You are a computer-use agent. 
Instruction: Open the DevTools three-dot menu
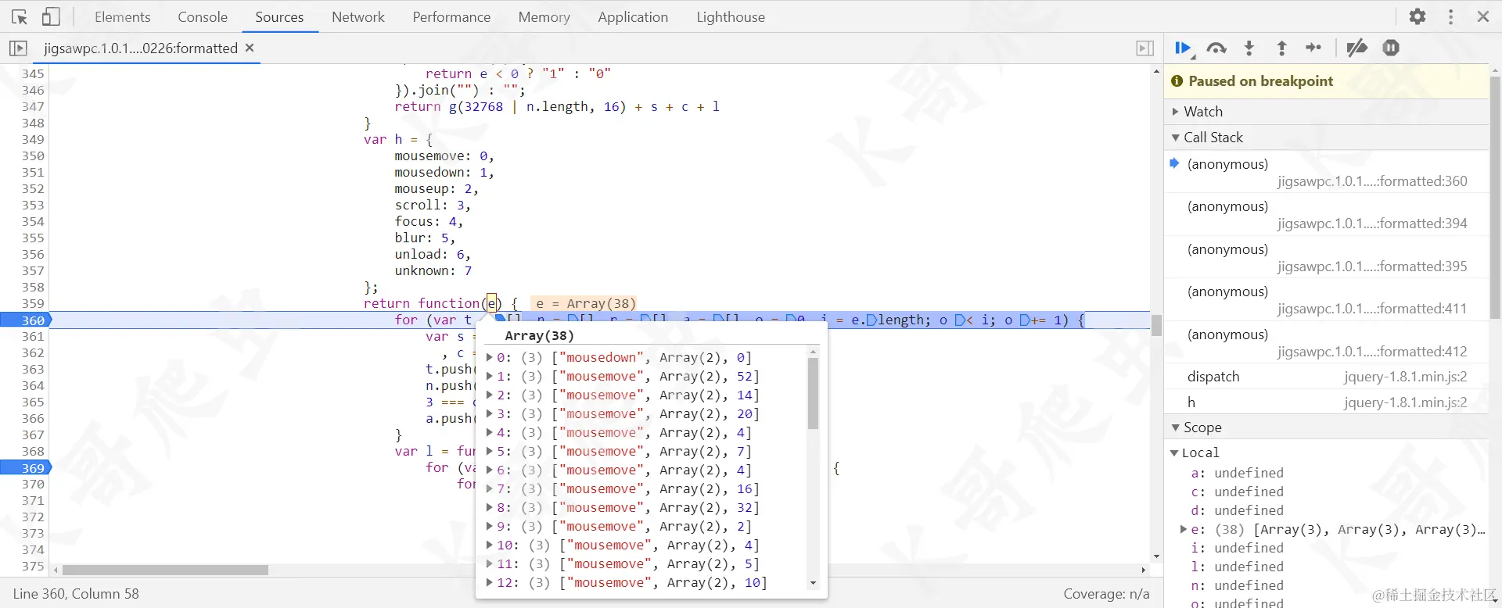click(x=1450, y=16)
